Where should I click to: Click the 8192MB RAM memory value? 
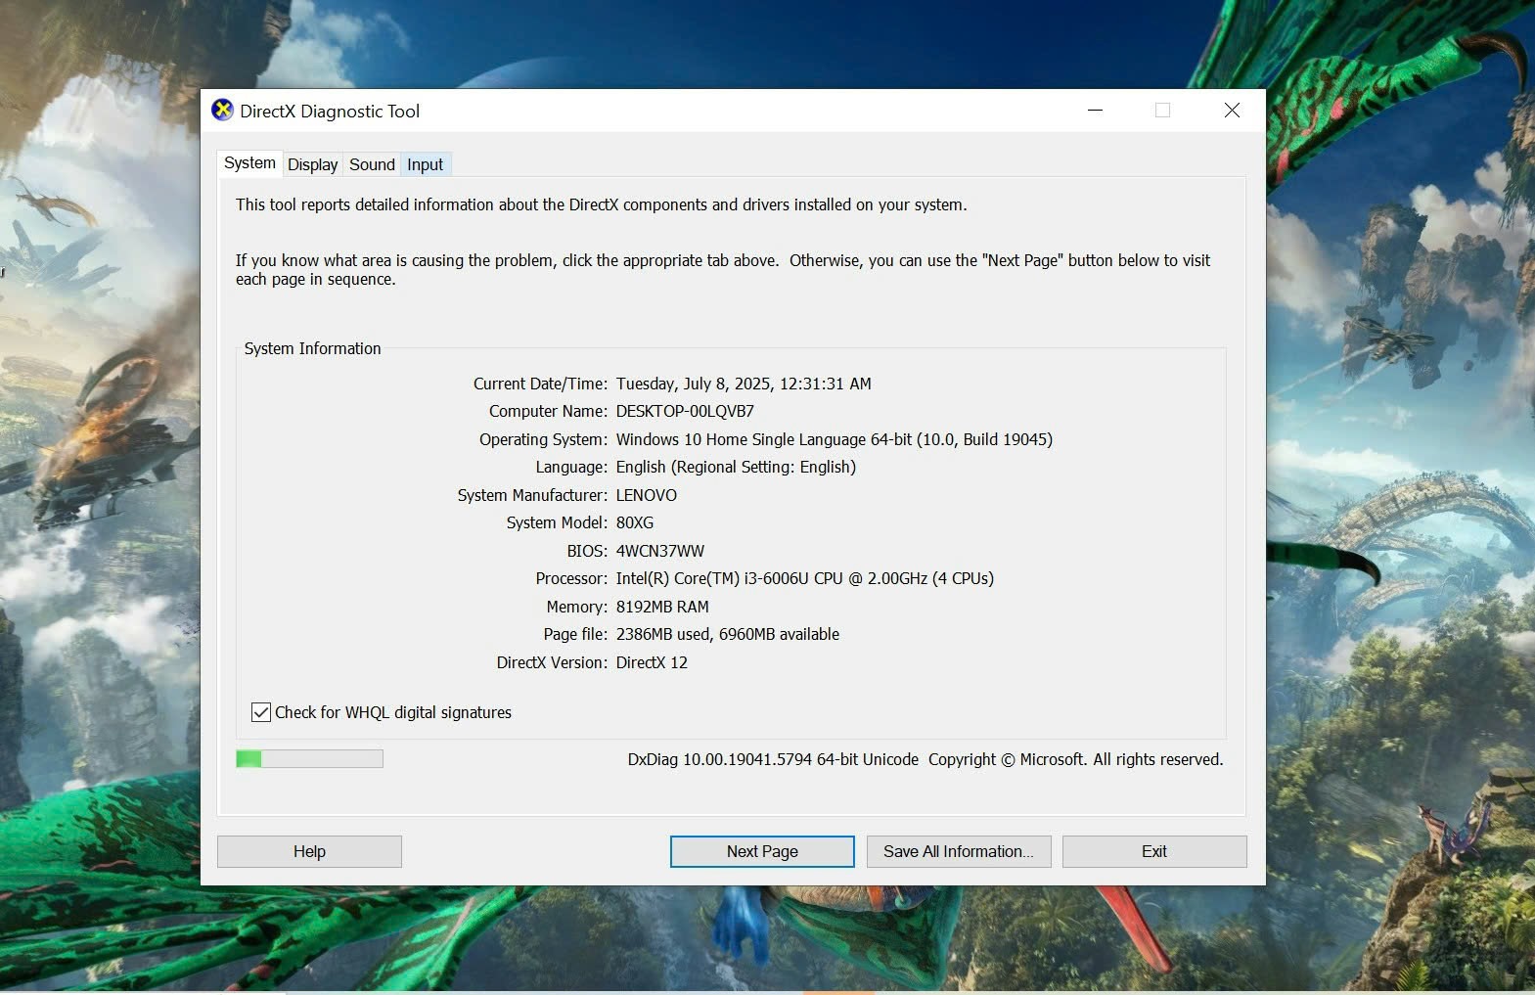662,607
